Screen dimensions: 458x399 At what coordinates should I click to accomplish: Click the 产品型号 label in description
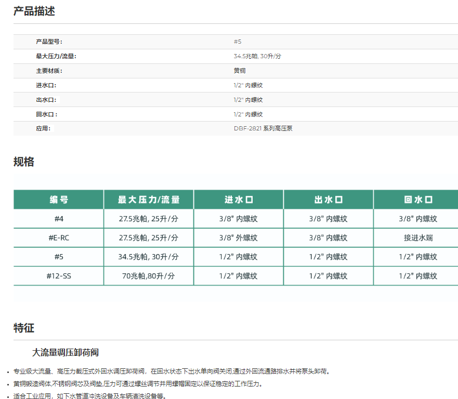(49, 42)
